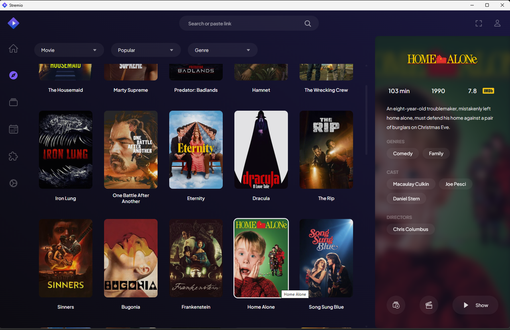
Task: Select the Eternity poster
Action: pyautogui.click(x=196, y=150)
